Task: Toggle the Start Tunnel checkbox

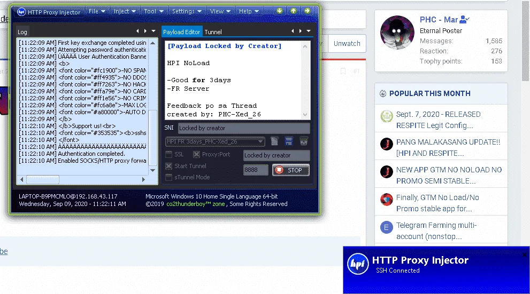Action: (168, 166)
